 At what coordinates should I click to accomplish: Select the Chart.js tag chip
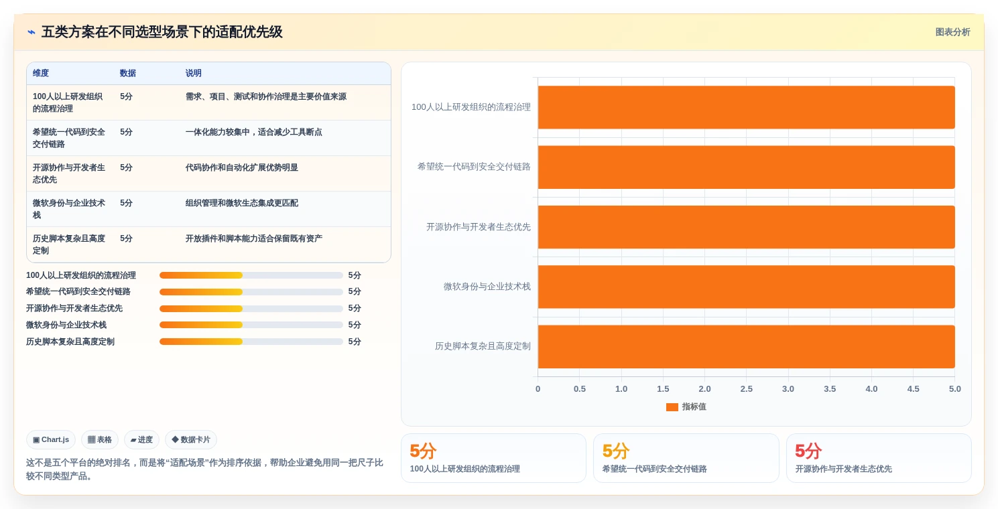(x=51, y=440)
